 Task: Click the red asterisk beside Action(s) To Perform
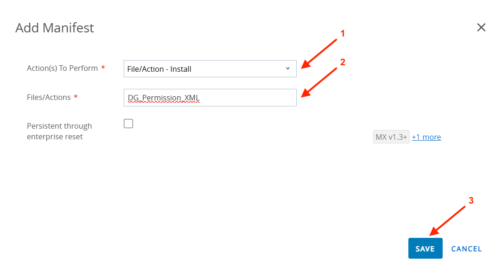point(103,68)
